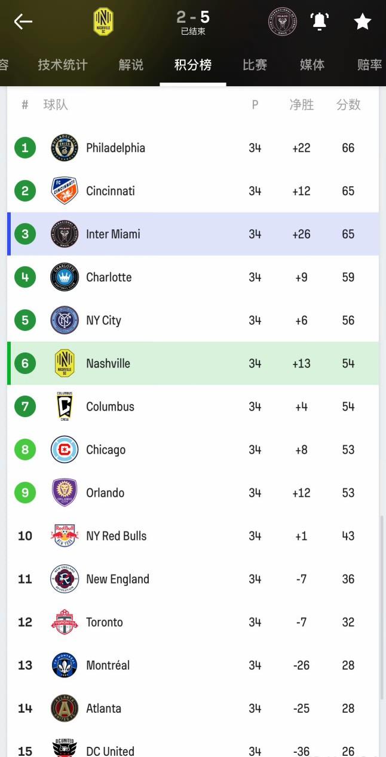Image resolution: width=386 pixels, height=757 pixels.
Task: Open Orlando team page link
Action: (x=105, y=492)
